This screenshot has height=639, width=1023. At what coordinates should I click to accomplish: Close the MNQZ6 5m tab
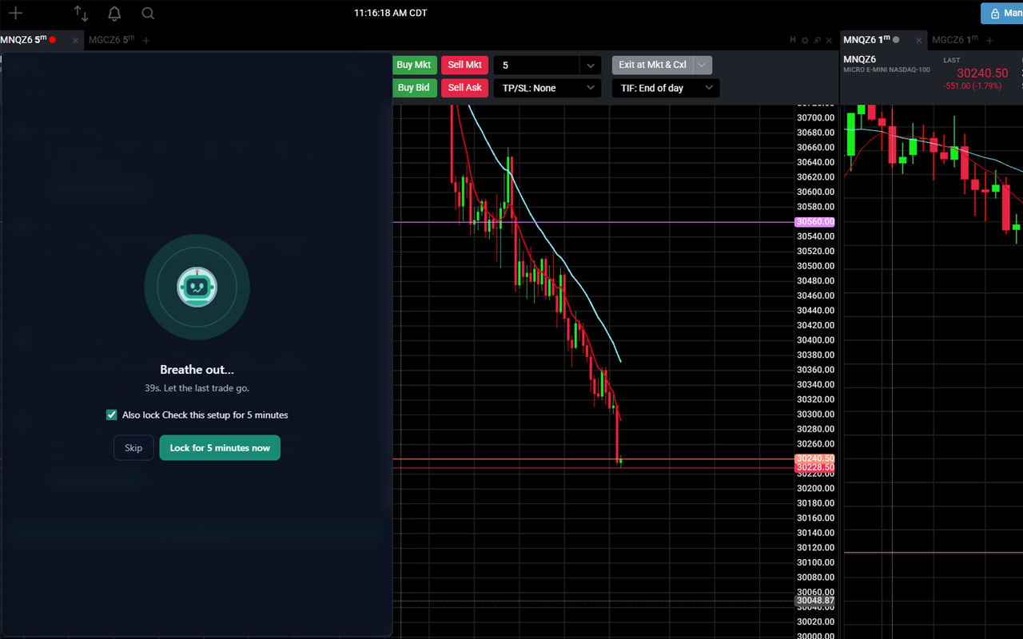pos(76,40)
